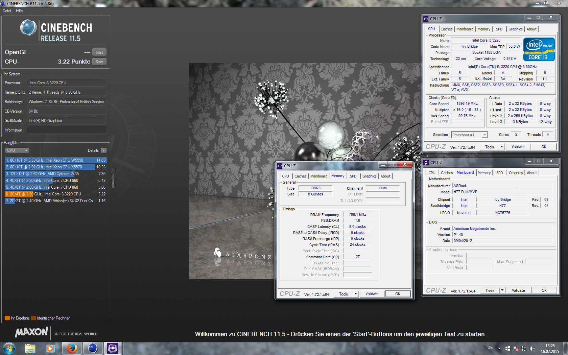This screenshot has height=355, width=568.
Task: Click the Tools button in top CPU-Z window
Action: coord(490,147)
